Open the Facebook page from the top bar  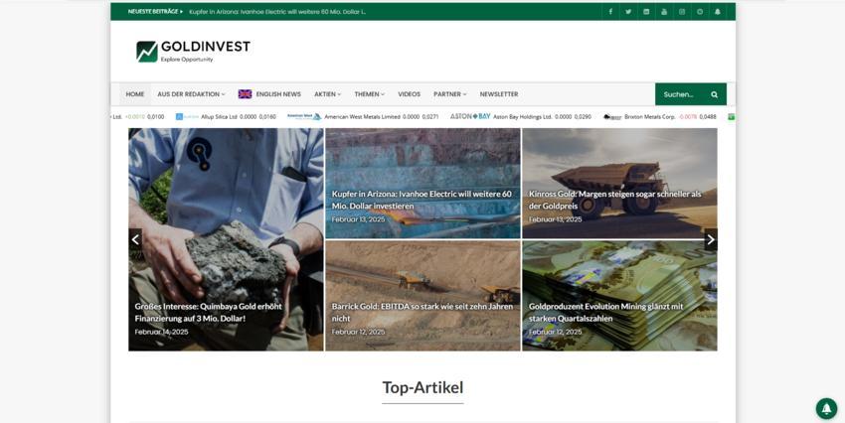(x=610, y=11)
